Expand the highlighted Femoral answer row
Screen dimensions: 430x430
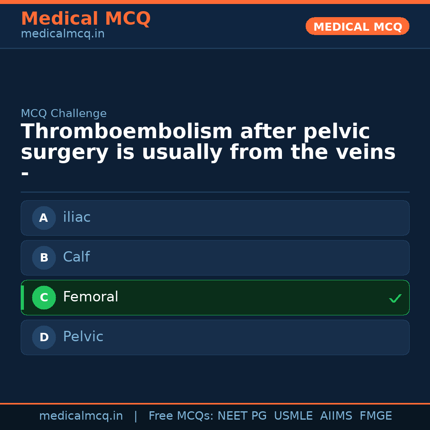point(215,297)
